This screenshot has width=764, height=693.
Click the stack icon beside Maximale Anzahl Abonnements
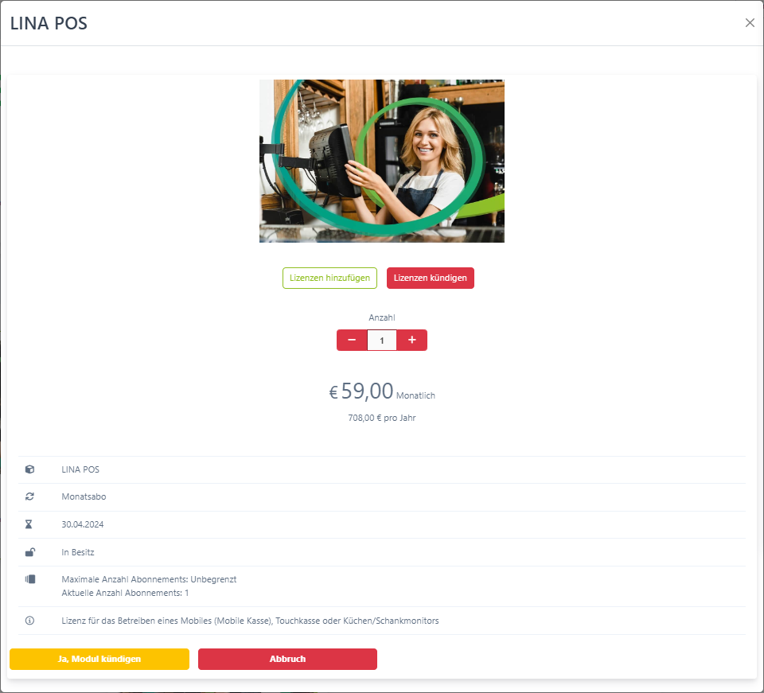pyautogui.click(x=30, y=579)
